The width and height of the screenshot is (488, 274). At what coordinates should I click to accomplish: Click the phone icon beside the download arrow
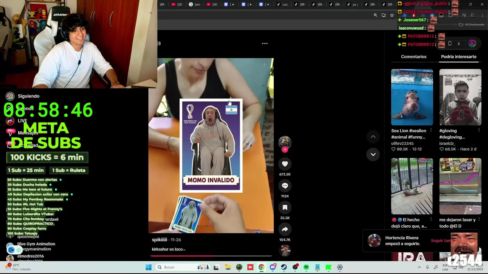click(450, 43)
